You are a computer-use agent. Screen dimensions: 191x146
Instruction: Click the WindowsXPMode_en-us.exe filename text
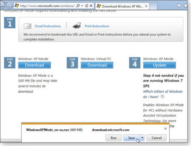[48, 130]
